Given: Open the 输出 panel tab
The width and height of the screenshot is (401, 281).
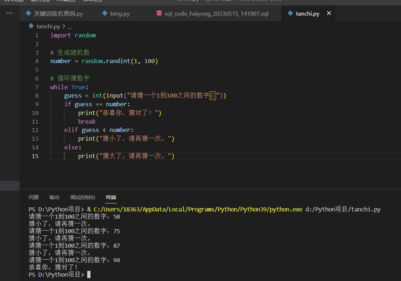Looking at the screenshot, I should coord(54,197).
